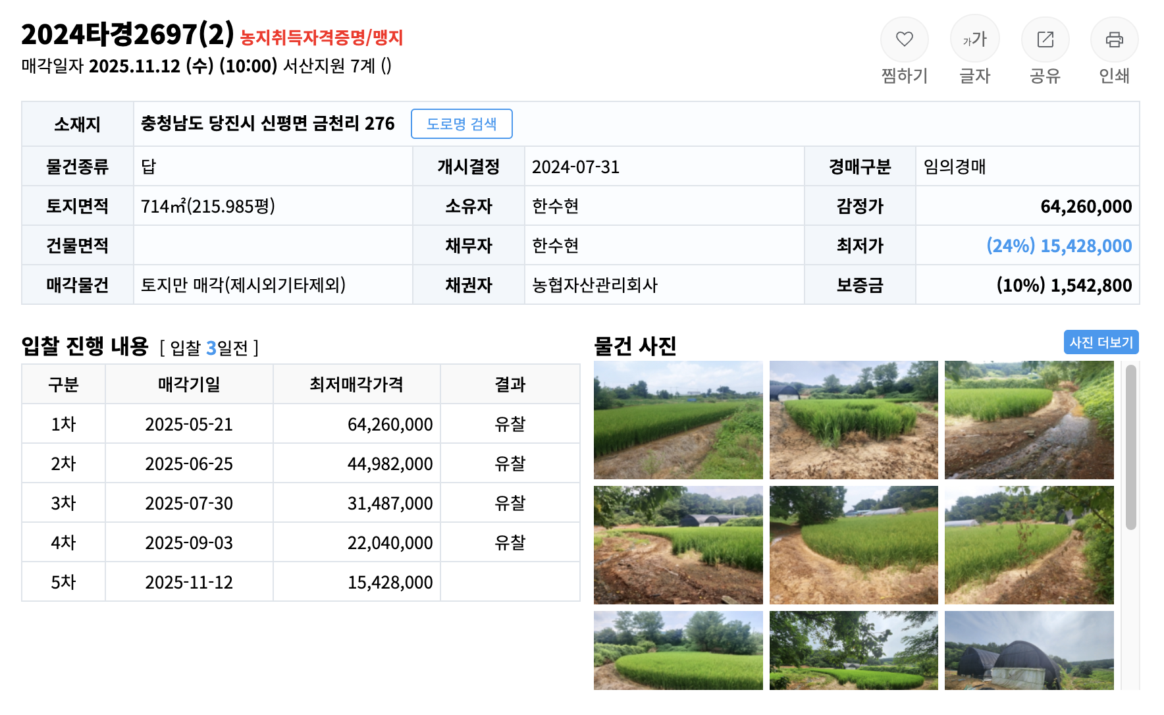Open the first rice field photo
1164x715 pixels.
pos(678,420)
